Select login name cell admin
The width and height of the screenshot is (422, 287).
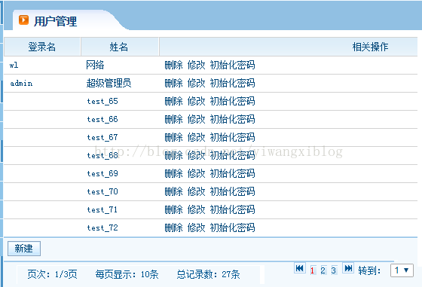pyautogui.click(x=21, y=83)
